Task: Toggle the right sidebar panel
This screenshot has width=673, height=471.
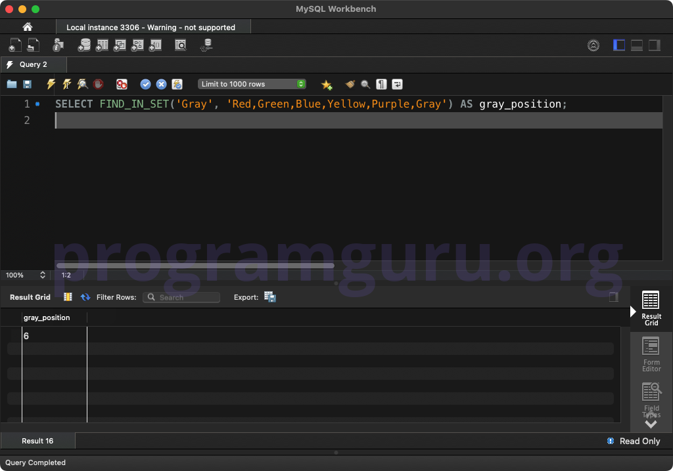Action: (x=654, y=45)
